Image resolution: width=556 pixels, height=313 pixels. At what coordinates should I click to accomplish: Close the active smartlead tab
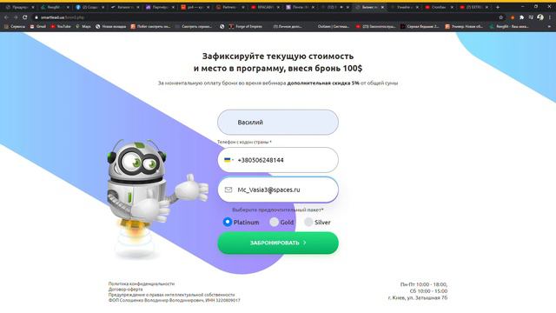pyautogui.click(x=382, y=7)
